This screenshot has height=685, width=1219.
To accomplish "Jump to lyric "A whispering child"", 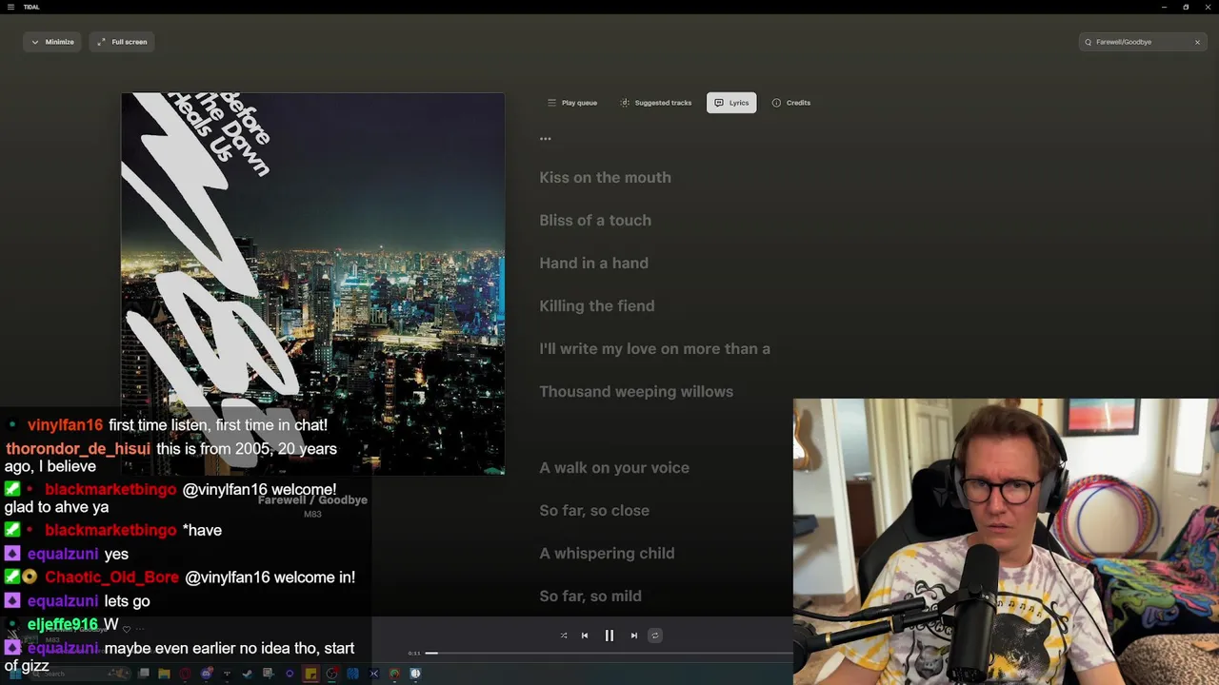I will 607,554.
